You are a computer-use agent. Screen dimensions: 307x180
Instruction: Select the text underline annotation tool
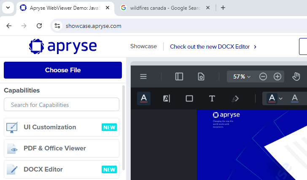pyautogui.click(x=144, y=98)
